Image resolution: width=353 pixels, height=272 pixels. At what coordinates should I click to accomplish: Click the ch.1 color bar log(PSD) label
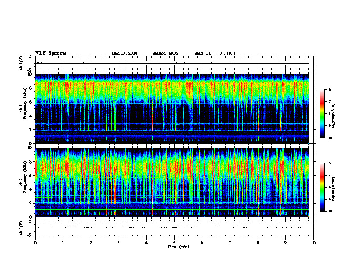[x=333, y=116]
